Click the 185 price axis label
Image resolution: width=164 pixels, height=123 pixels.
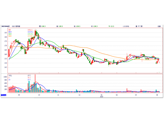[6, 33]
